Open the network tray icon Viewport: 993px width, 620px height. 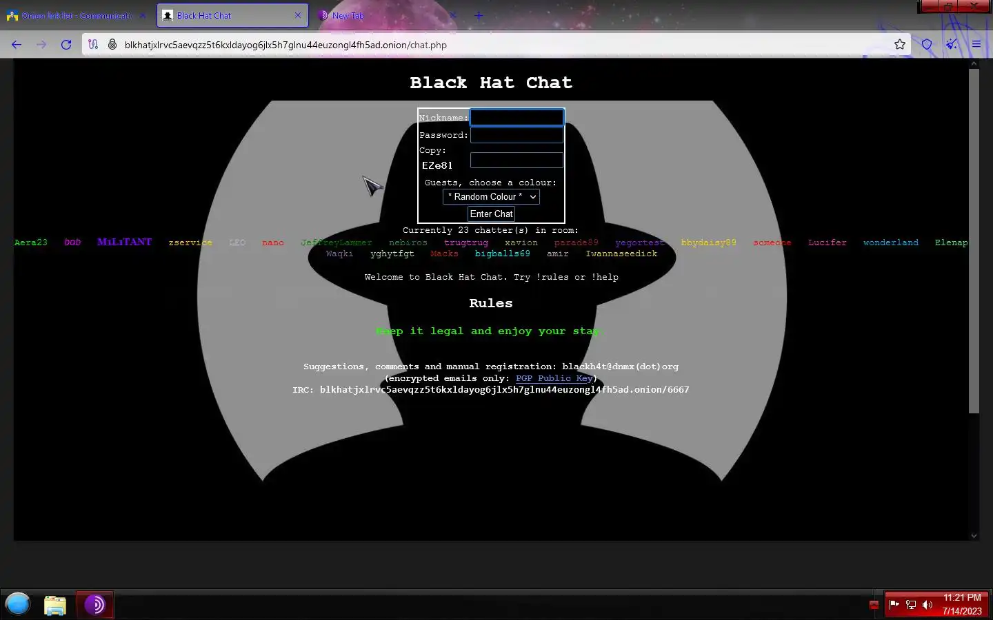[x=911, y=605]
